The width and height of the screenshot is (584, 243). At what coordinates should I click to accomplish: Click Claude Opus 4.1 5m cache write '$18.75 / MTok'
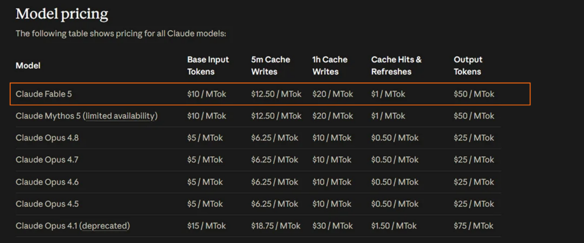pos(276,225)
